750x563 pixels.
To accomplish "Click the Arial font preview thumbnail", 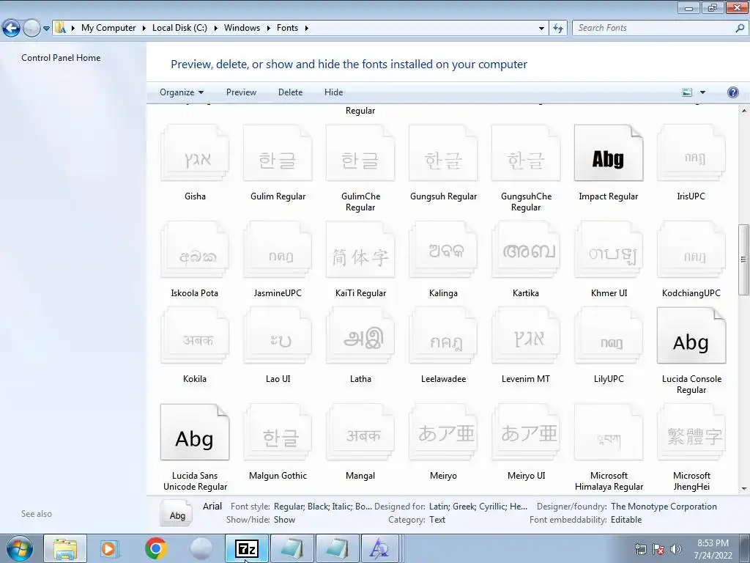I will pos(177,512).
